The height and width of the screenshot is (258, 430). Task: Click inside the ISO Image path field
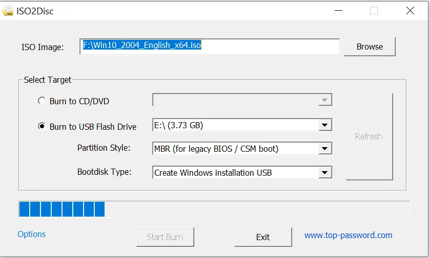[x=210, y=46]
